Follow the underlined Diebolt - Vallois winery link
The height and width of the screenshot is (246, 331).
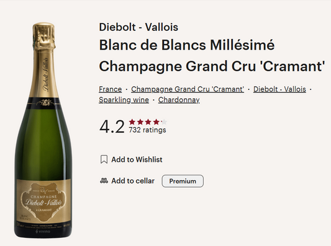(279, 89)
